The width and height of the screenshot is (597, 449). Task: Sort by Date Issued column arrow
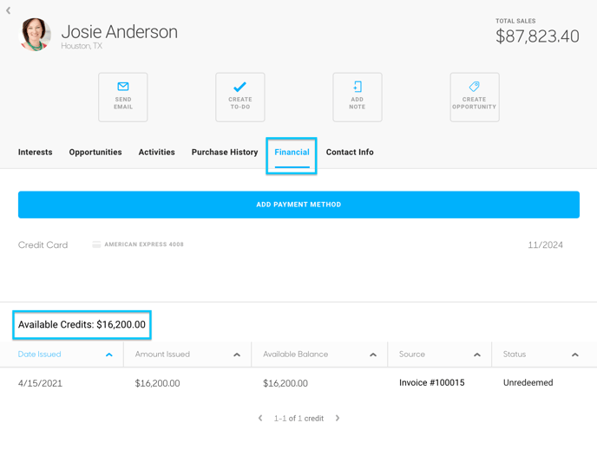108,355
